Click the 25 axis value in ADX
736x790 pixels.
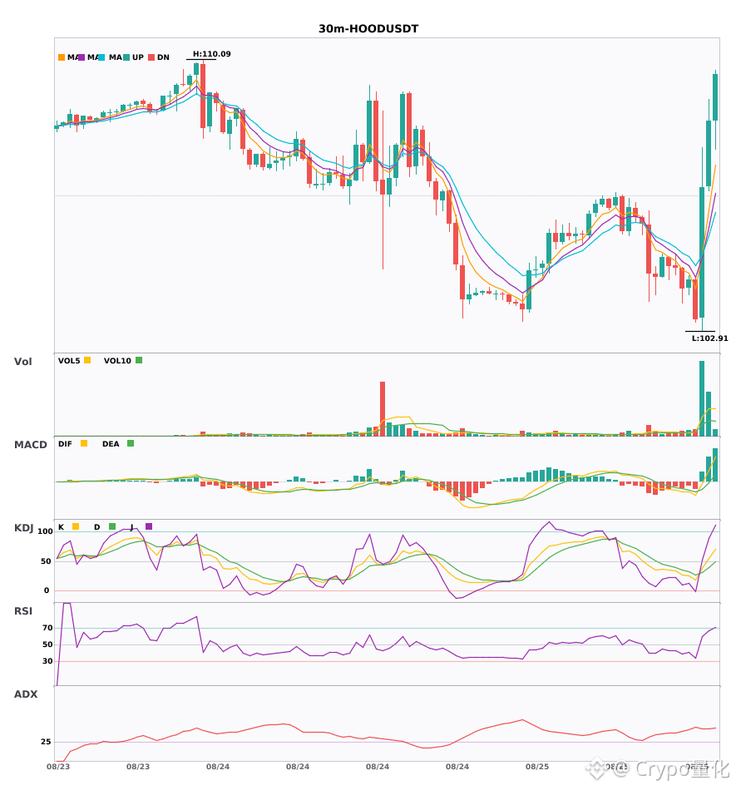46,742
